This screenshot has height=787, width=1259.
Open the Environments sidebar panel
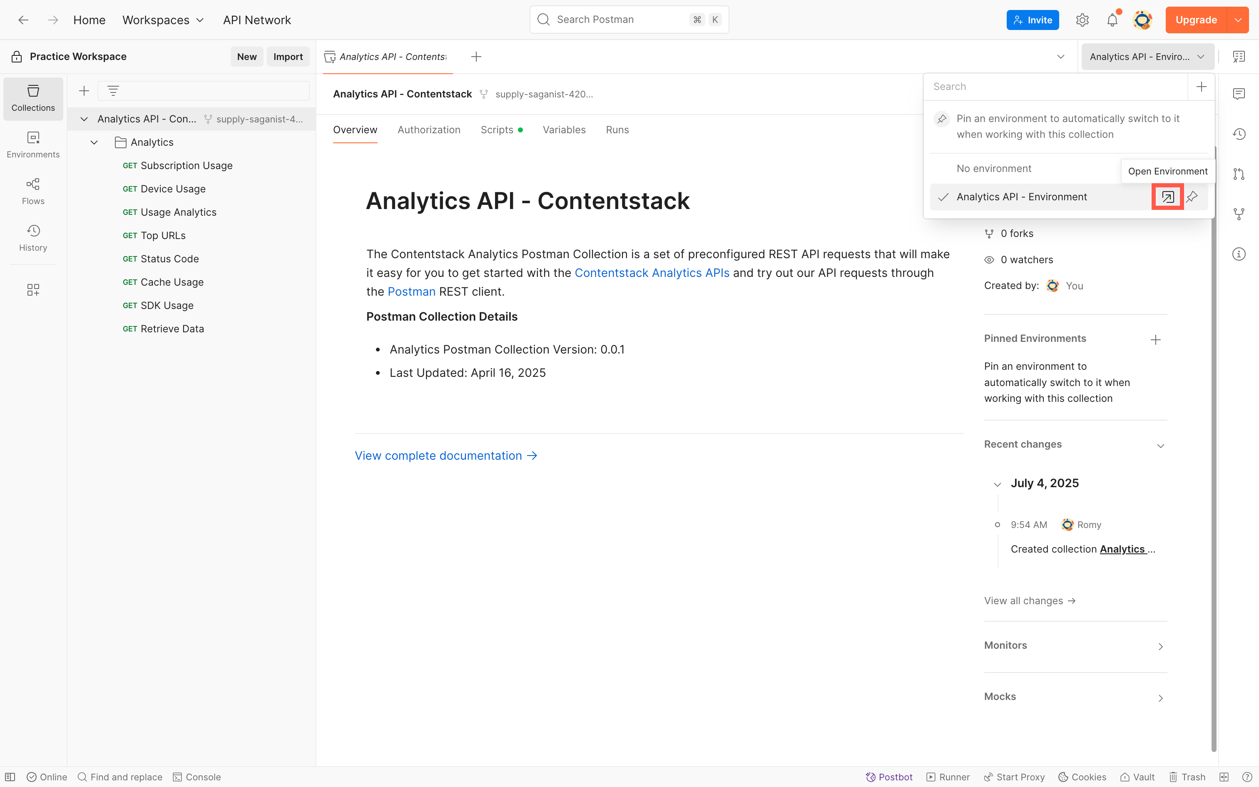pyautogui.click(x=33, y=145)
